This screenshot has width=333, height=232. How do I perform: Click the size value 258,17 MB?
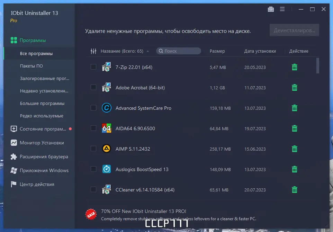pyautogui.click(x=220, y=149)
